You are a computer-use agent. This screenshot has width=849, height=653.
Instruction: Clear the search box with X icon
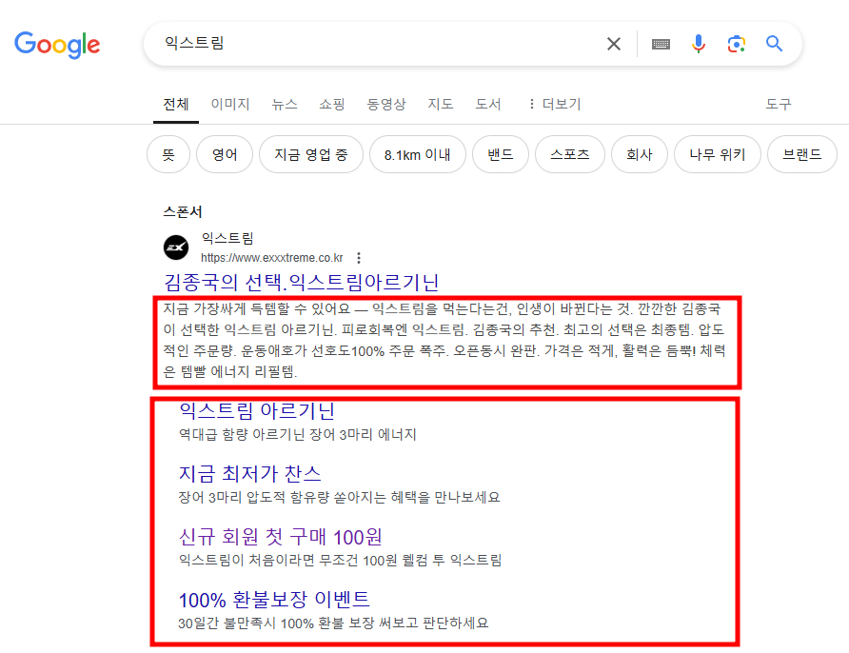point(614,44)
